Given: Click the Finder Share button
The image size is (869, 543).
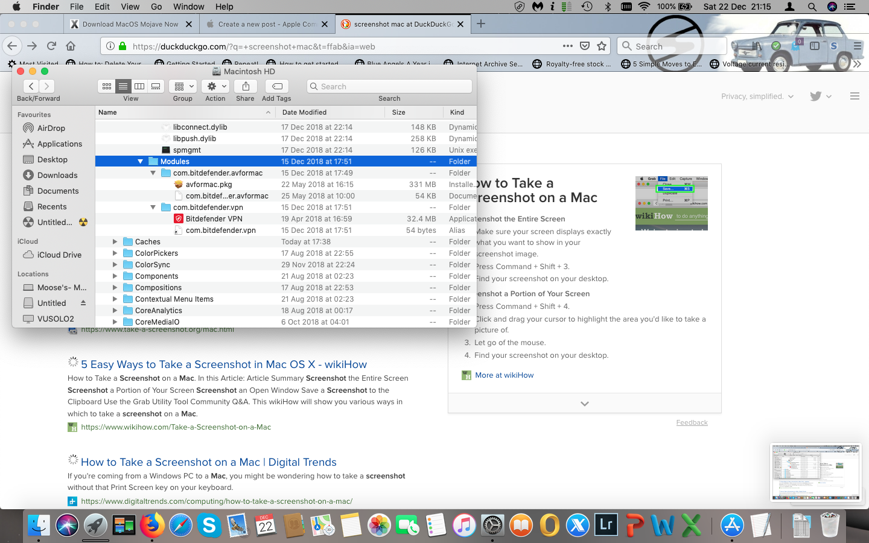Looking at the screenshot, I should pos(246,86).
